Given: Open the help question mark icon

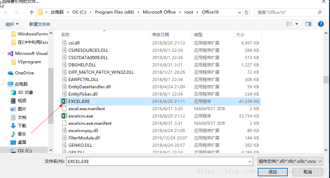Looking at the screenshot, I should pos(321,24).
